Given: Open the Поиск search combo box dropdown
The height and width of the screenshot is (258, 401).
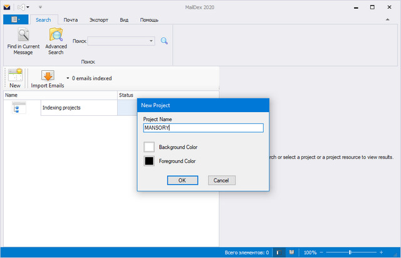Looking at the screenshot, I should [x=151, y=41].
